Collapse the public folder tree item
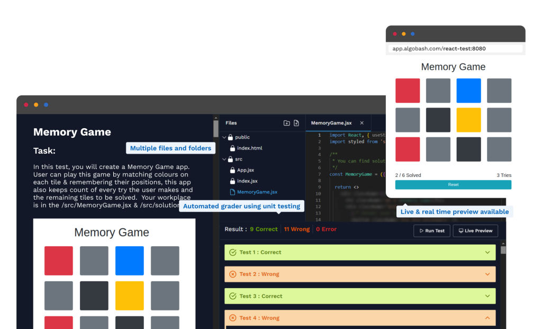This screenshot has width=542, height=329. pyautogui.click(x=223, y=137)
